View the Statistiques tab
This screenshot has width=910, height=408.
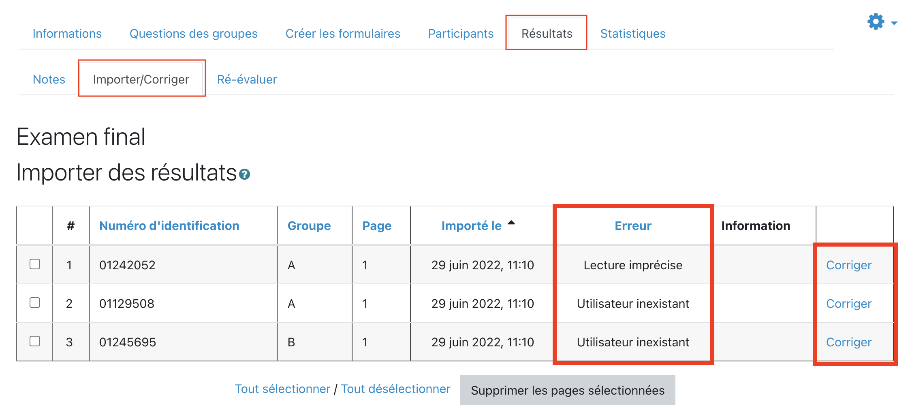[x=632, y=34]
